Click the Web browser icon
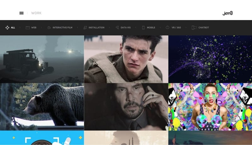The height and width of the screenshot is (145, 252). (28, 28)
